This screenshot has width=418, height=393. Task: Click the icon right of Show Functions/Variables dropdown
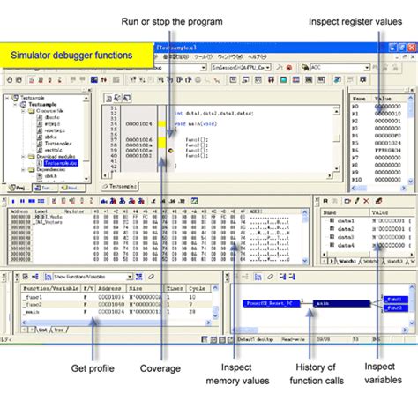(x=138, y=277)
